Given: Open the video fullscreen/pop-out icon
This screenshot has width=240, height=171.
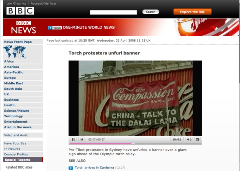Looking at the screenshot, I should tap(197, 140).
